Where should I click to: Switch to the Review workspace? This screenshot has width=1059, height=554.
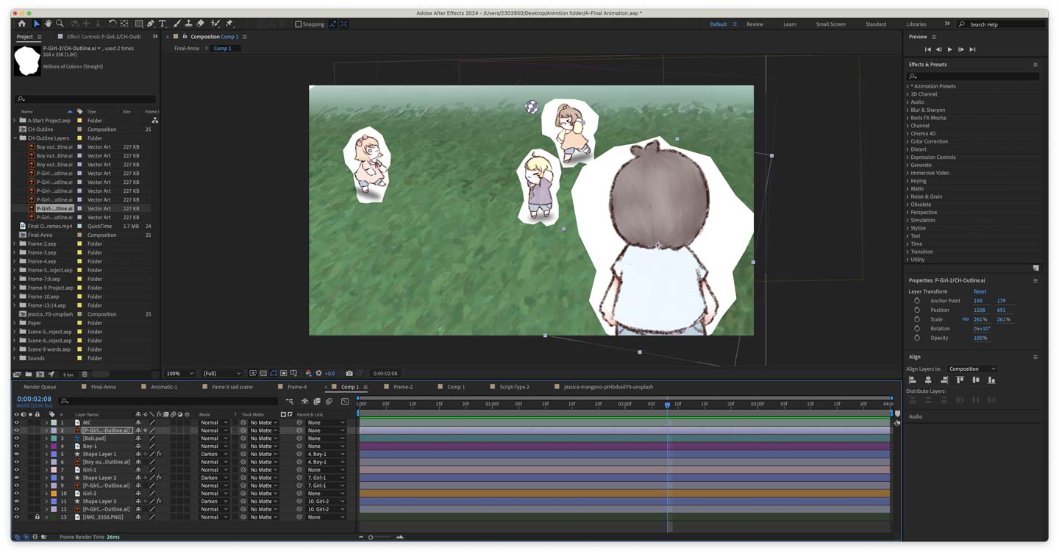755,24
